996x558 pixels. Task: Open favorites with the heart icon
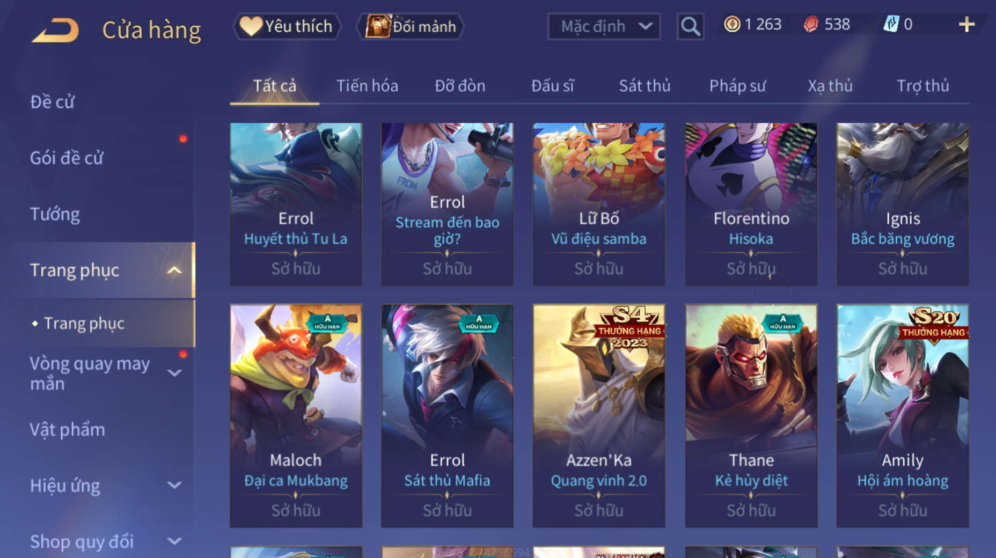click(251, 26)
